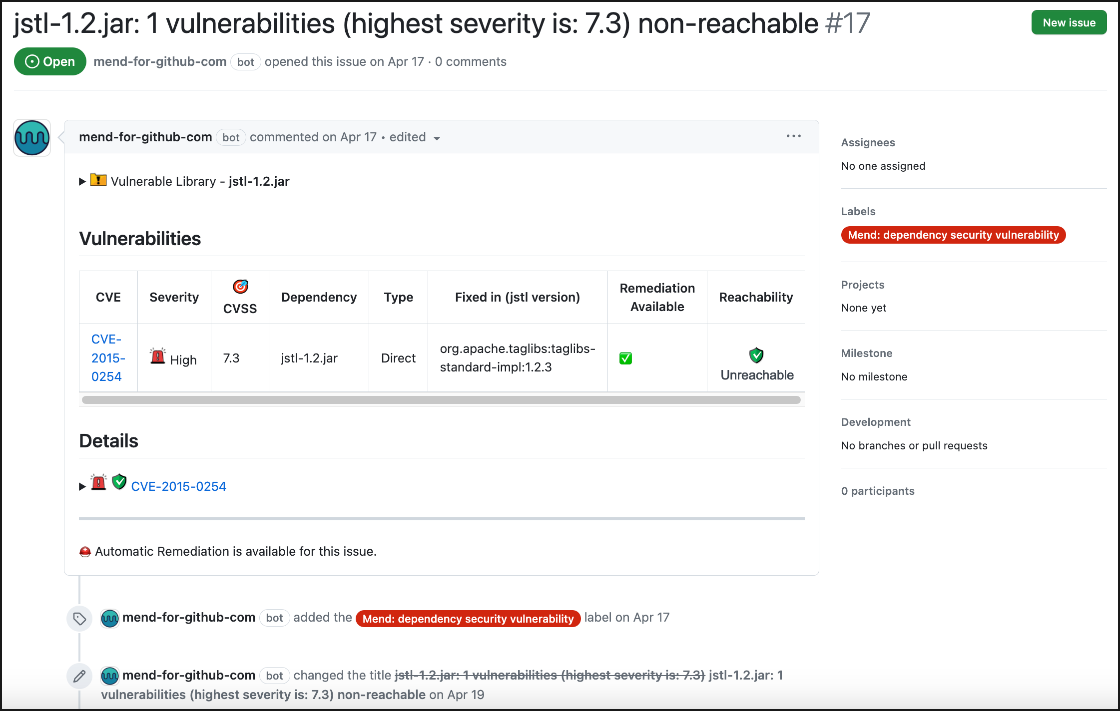Viewport: 1120px width, 711px height.
Task: Click the mend-for-github-com avatar beside the comment
Action: tap(32, 138)
